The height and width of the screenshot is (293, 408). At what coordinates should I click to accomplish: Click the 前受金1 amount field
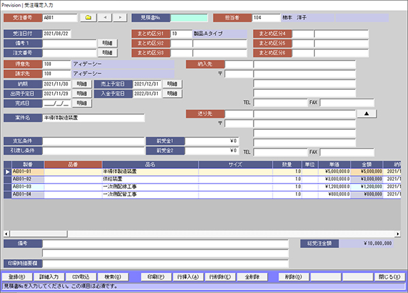click(211, 141)
